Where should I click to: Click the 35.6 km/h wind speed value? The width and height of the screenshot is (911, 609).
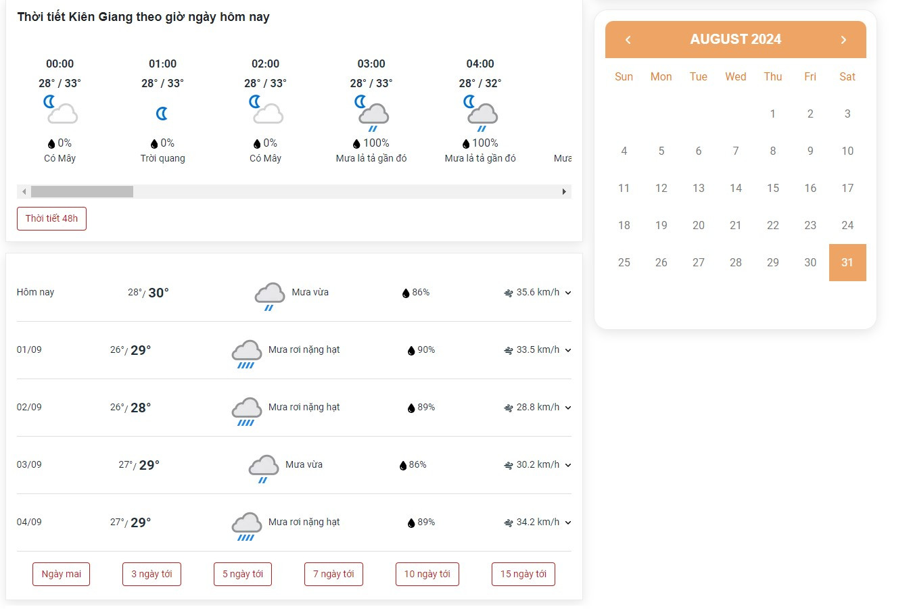tap(538, 293)
